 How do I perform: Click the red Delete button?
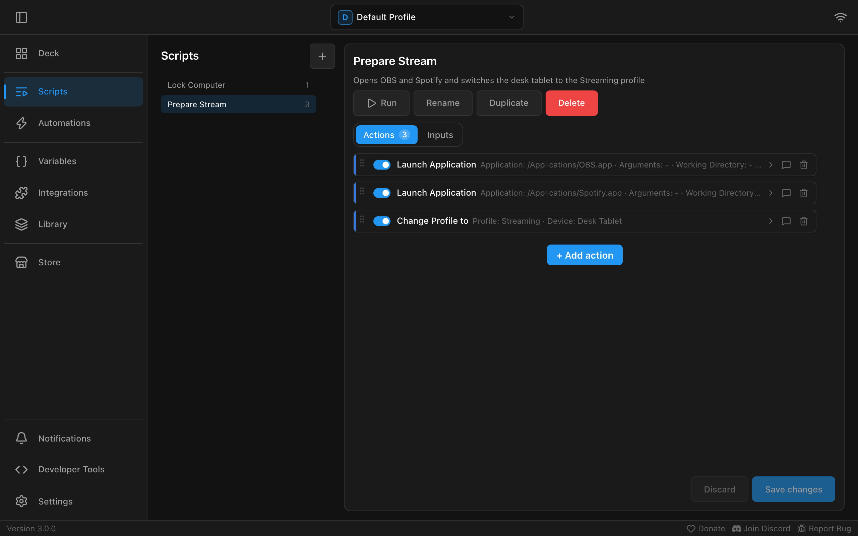point(571,103)
